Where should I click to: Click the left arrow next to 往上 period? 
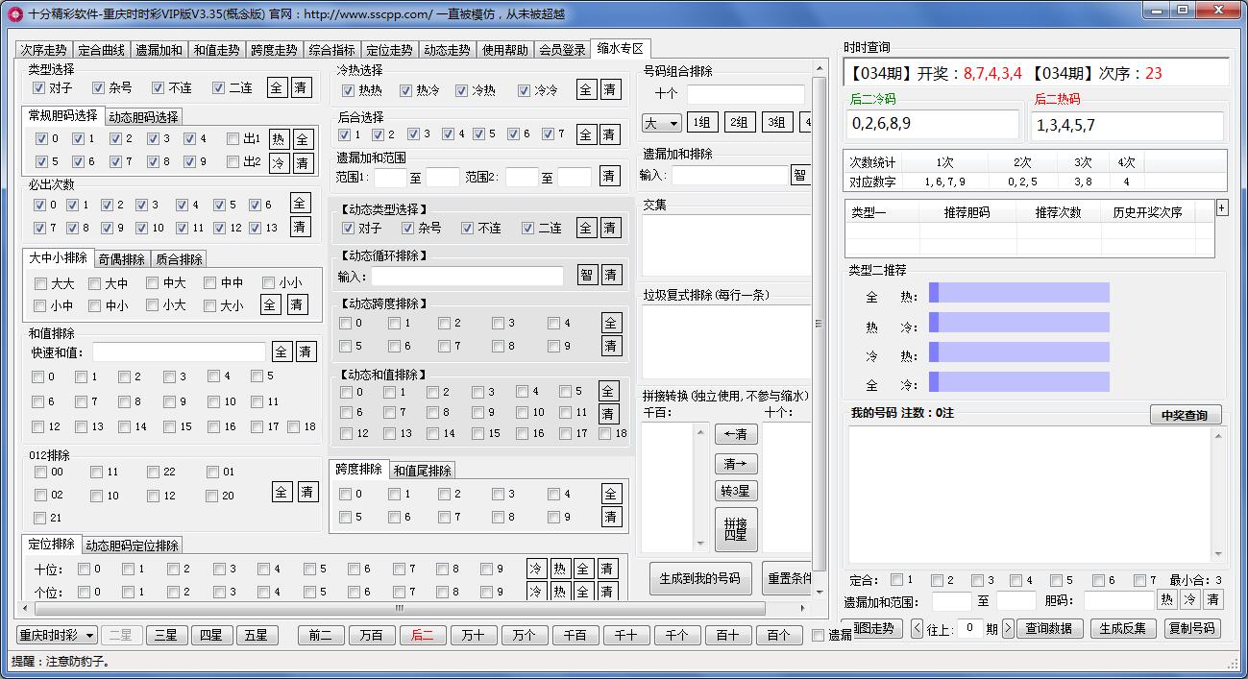[917, 629]
